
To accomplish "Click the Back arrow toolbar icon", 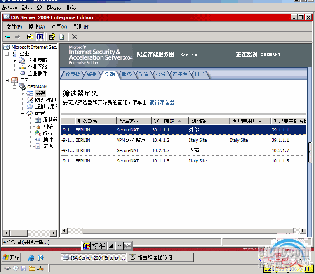I will tap(8, 37).
